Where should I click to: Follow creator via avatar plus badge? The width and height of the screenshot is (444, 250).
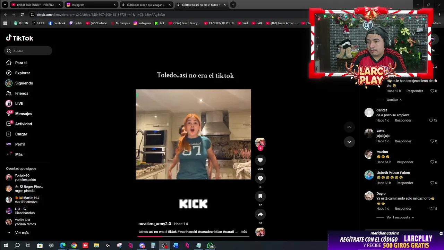(x=260, y=148)
